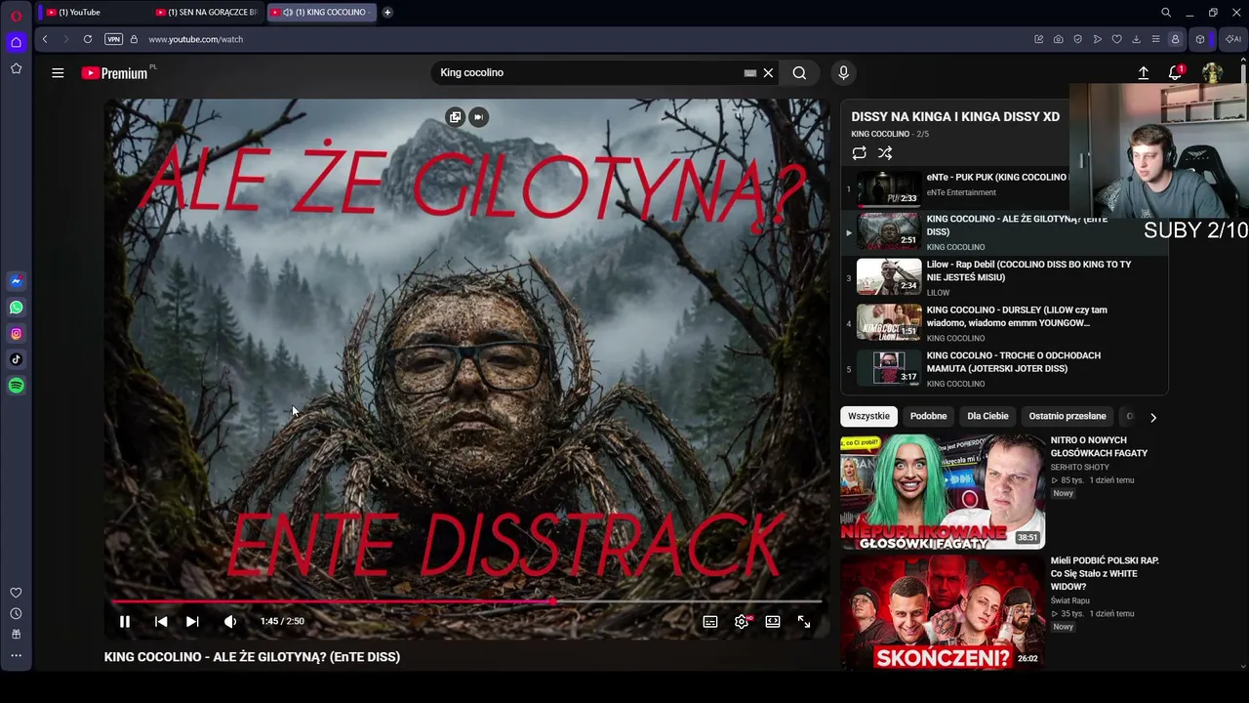Image resolution: width=1249 pixels, height=703 pixels.
Task: Open Spotify in the Opera sidebar
Action: tap(16, 386)
